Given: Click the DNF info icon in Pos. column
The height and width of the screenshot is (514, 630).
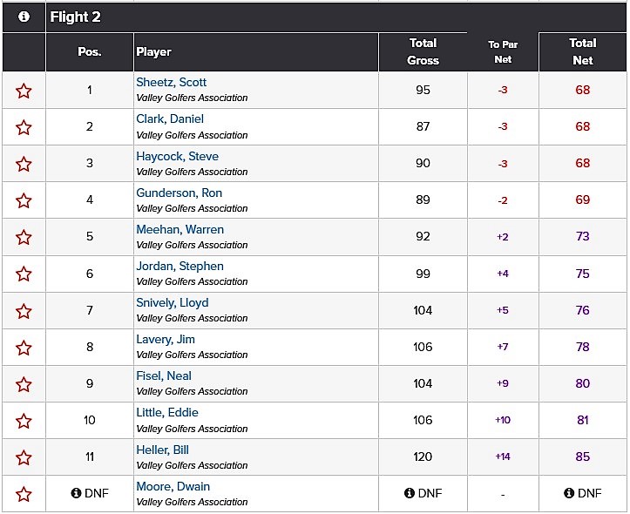Looking at the screenshot, I should pyautogui.click(x=76, y=493).
